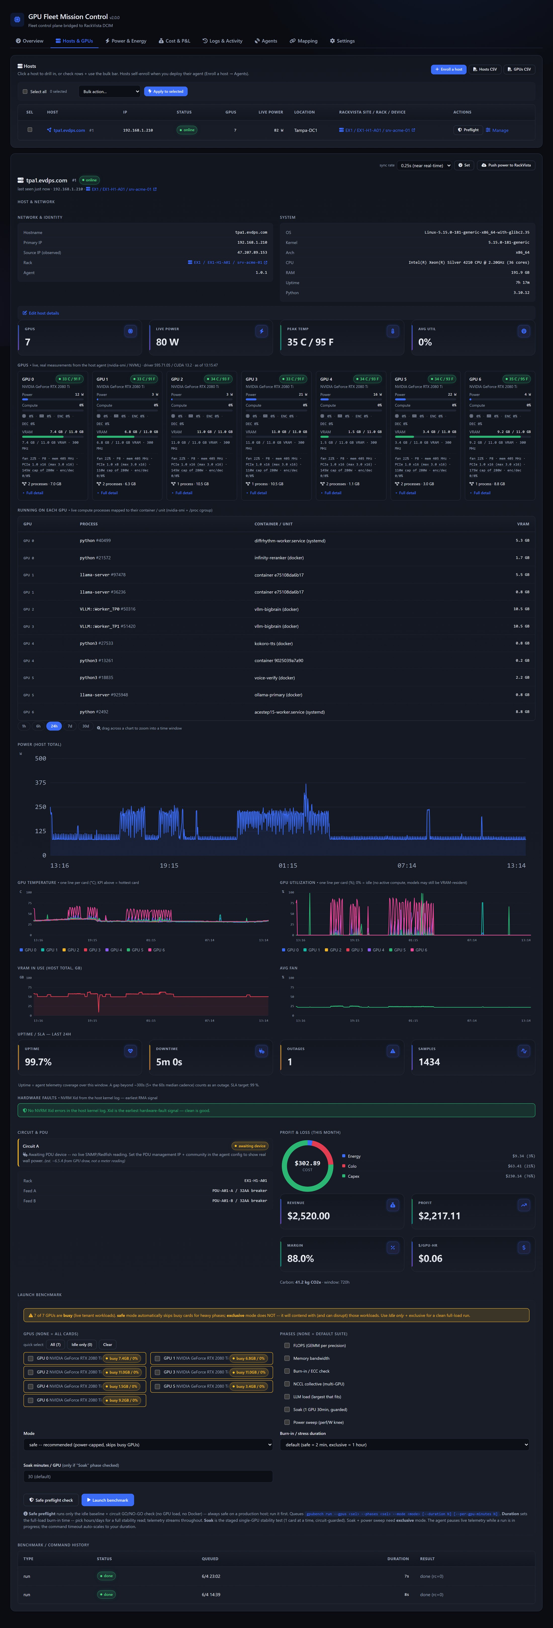Click the Revenue stat card icon
Viewport: 553px width, 1628px height.
pos(393,1205)
